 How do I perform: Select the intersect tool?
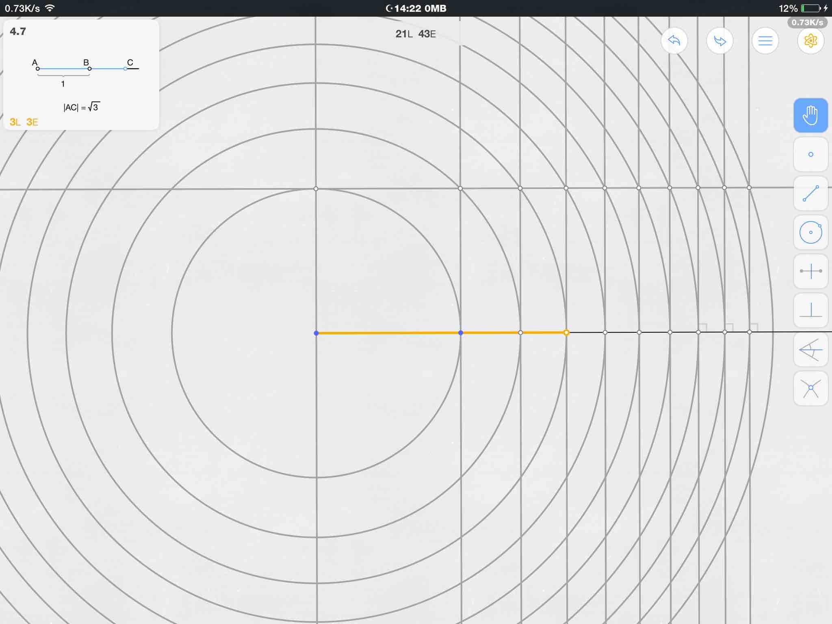coord(811,388)
